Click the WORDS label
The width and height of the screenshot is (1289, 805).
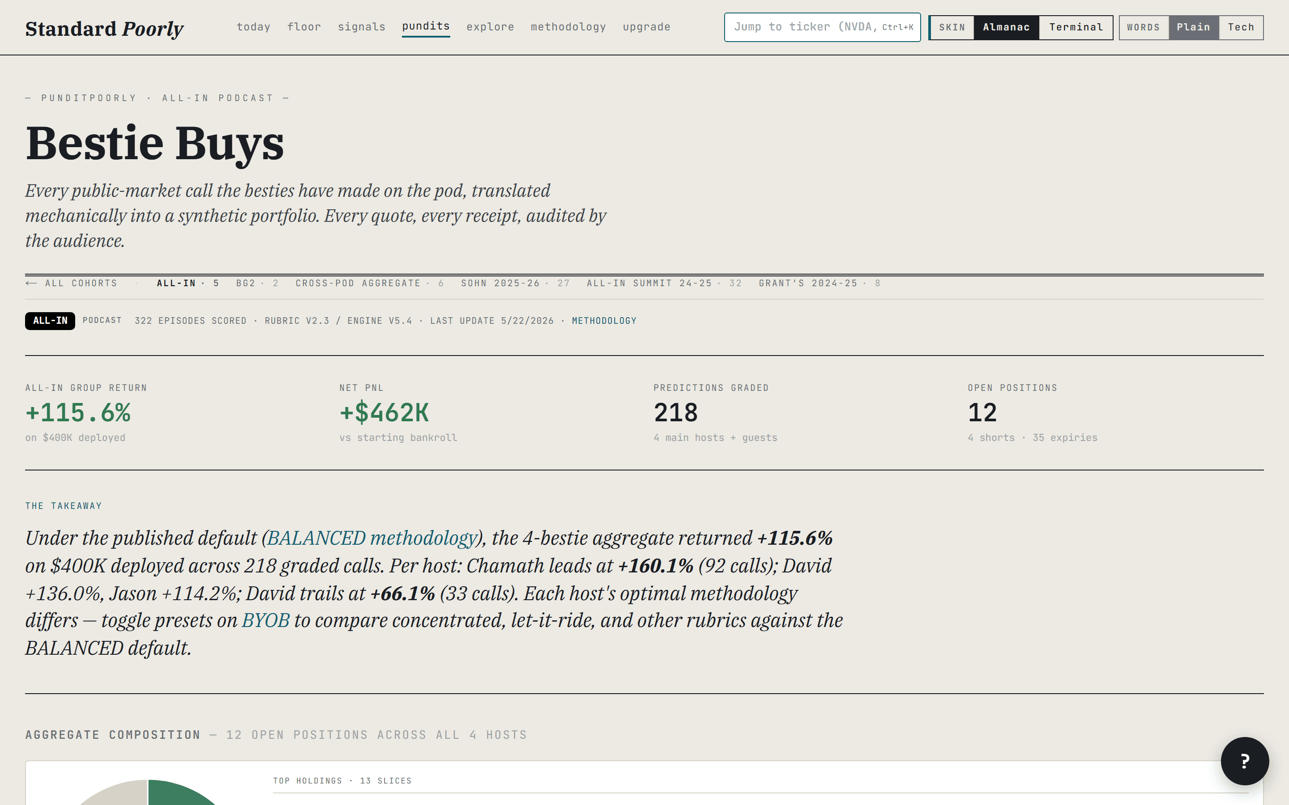[x=1143, y=27]
